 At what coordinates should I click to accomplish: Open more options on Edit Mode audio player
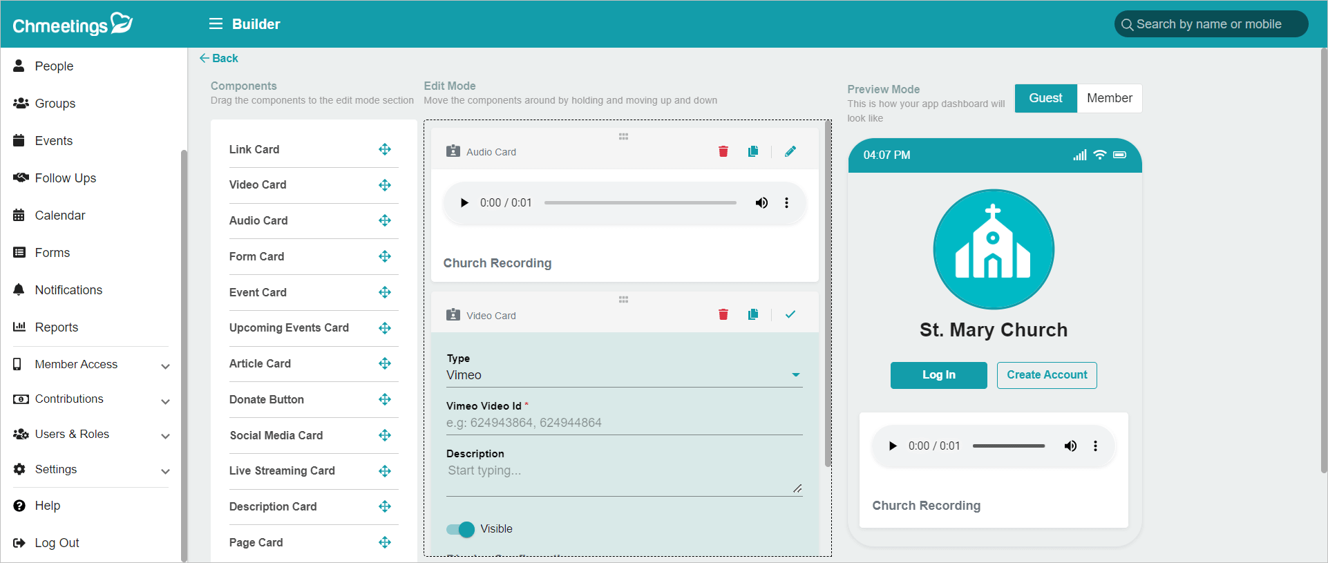click(x=786, y=203)
